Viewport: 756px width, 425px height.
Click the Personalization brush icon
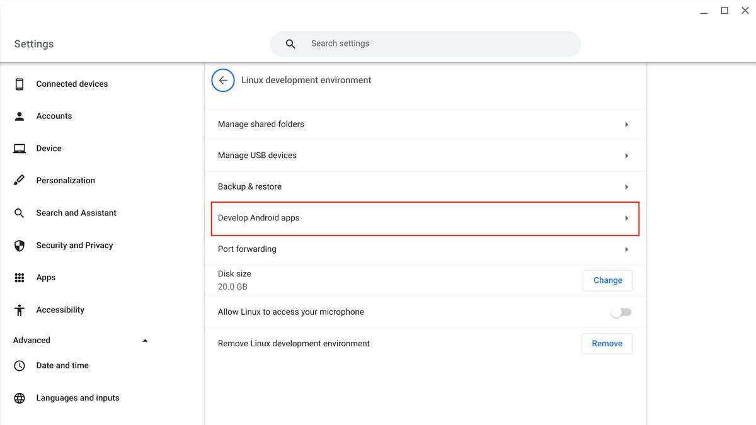click(x=20, y=181)
